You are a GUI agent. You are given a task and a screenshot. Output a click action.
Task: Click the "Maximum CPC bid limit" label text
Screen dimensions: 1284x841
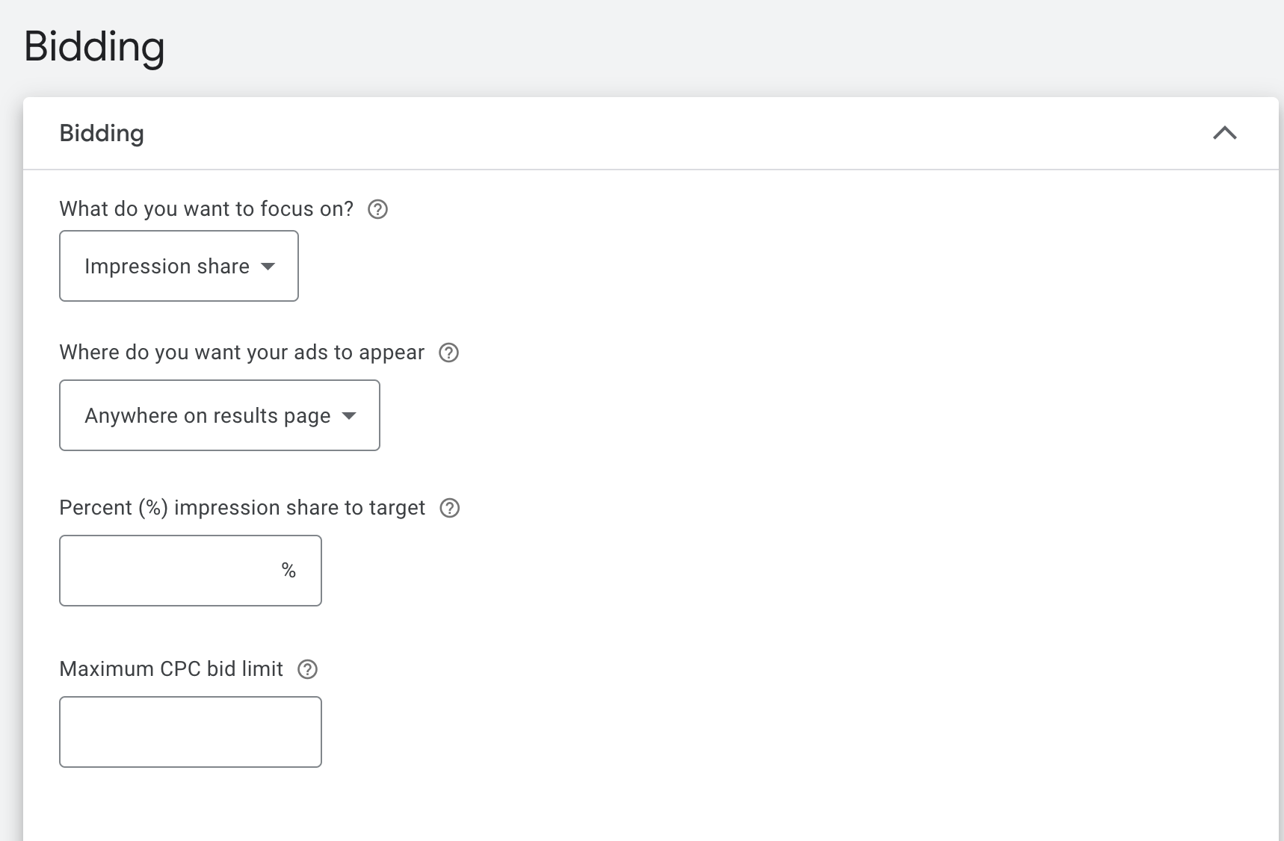[x=171, y=669]
